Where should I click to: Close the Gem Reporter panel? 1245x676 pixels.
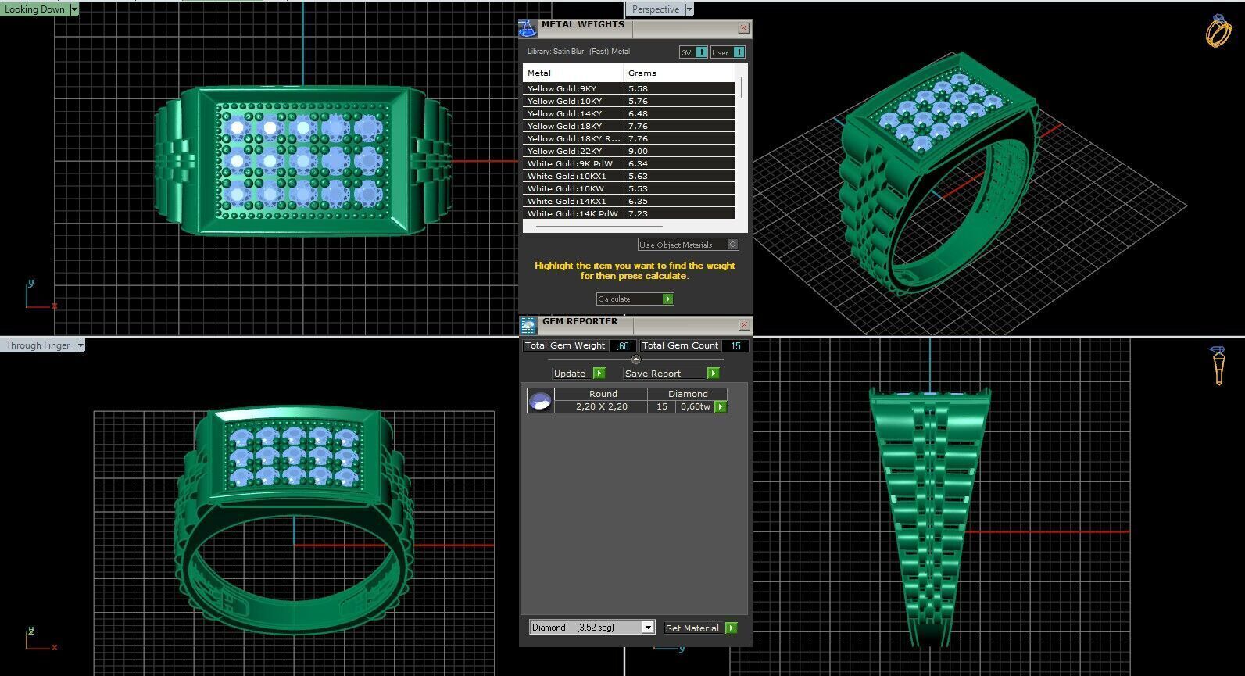[743, 324]
